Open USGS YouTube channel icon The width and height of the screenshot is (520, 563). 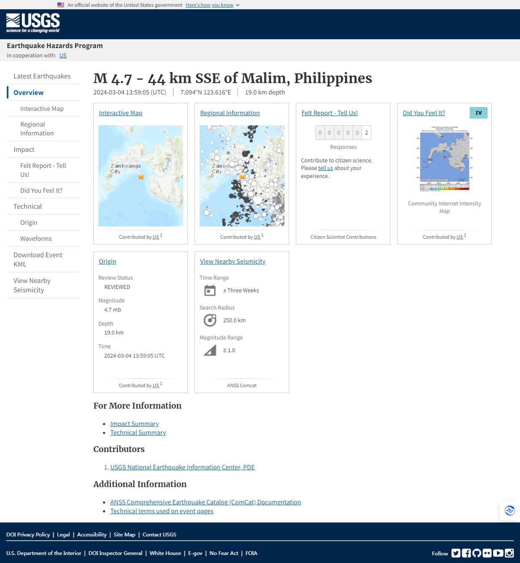[498, 553]
